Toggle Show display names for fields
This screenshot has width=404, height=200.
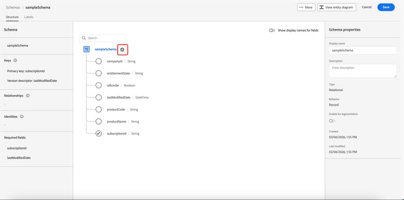pos(273,30)
